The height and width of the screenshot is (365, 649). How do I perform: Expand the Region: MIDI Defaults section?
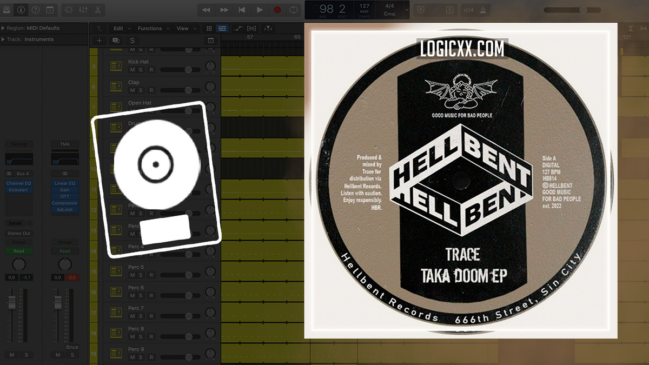pos(4,28)
